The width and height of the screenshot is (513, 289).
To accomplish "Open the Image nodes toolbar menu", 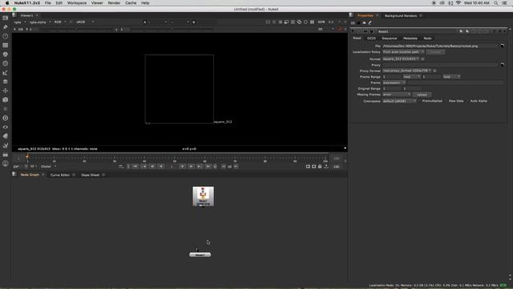I will (6, 18).
